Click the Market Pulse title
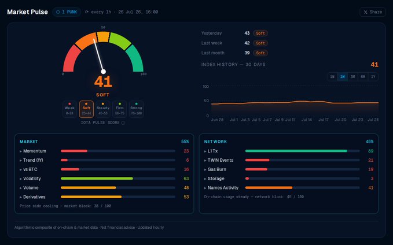The width and height of the screenshot is (393, 245). coord(27,12)
